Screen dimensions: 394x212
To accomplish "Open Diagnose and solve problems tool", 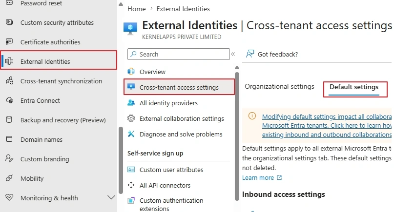I will [175, 134].
